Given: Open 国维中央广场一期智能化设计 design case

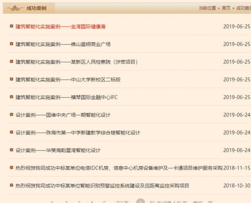Looking at the screenshot, I should (63, 115).
